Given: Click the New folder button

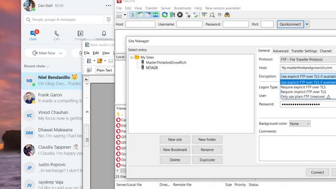Looking at the screenshot, I should click(207, 140).
